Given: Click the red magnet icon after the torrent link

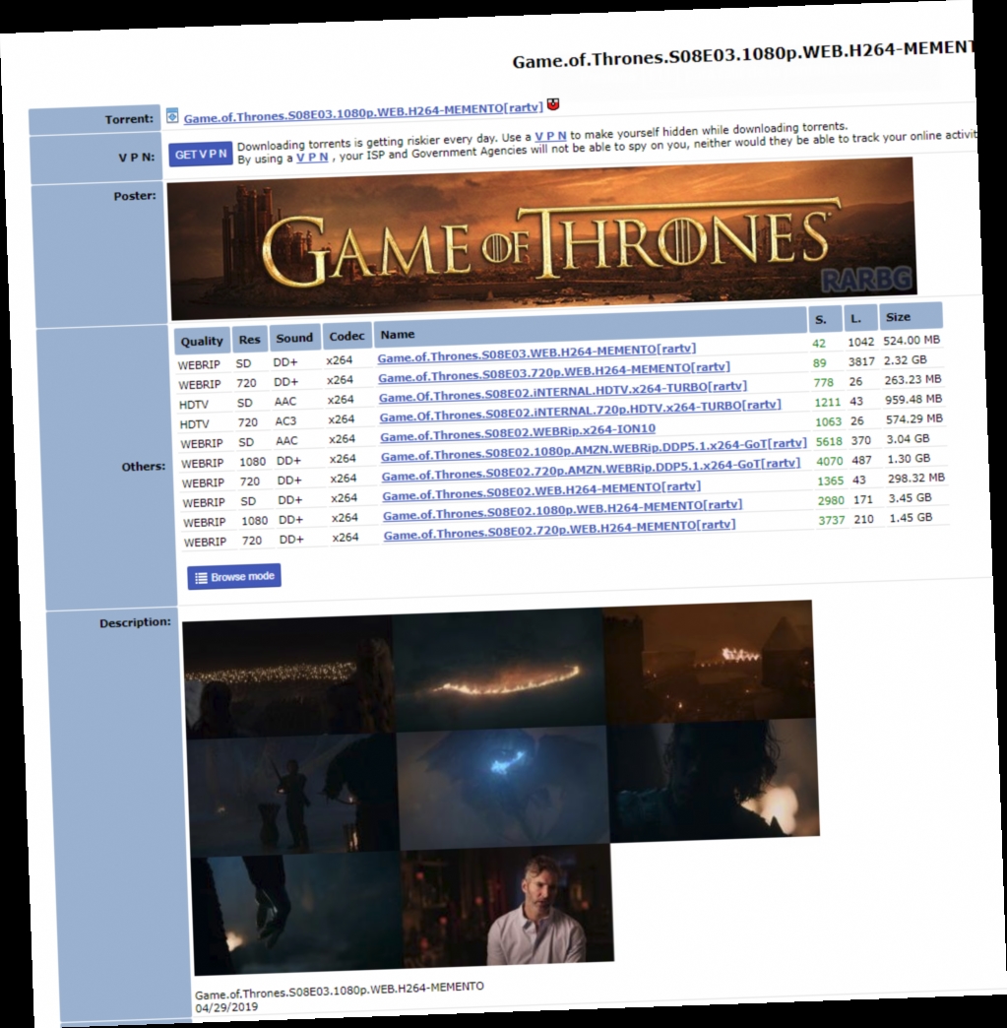Looking at the screenshot, I should [x=552, y=103].
